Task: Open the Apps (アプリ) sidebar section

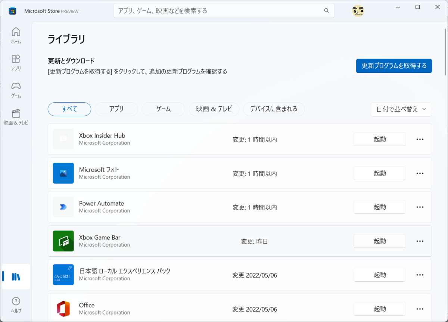Action: tap(16, 63)
